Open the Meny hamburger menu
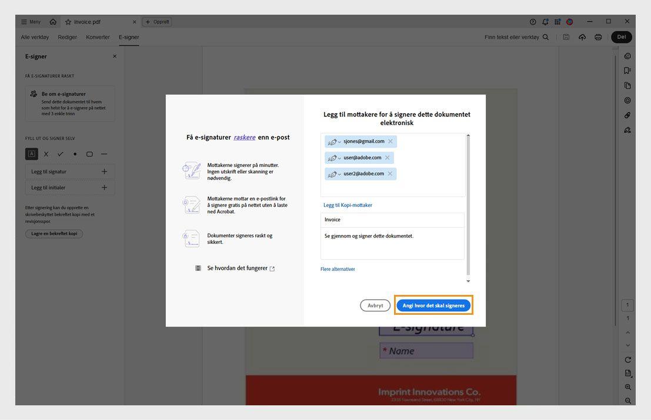651x420 pixels. tap(31, 22)
